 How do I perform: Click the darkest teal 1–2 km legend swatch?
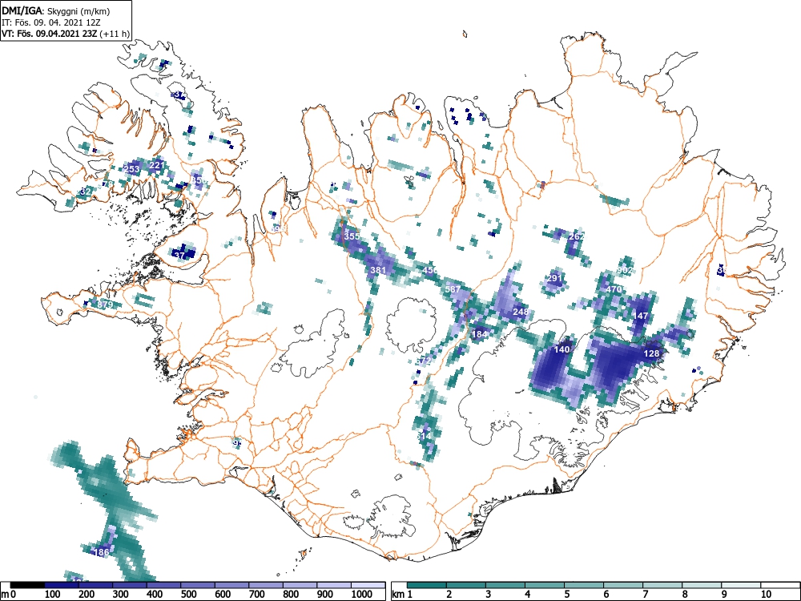pos(427,585)
